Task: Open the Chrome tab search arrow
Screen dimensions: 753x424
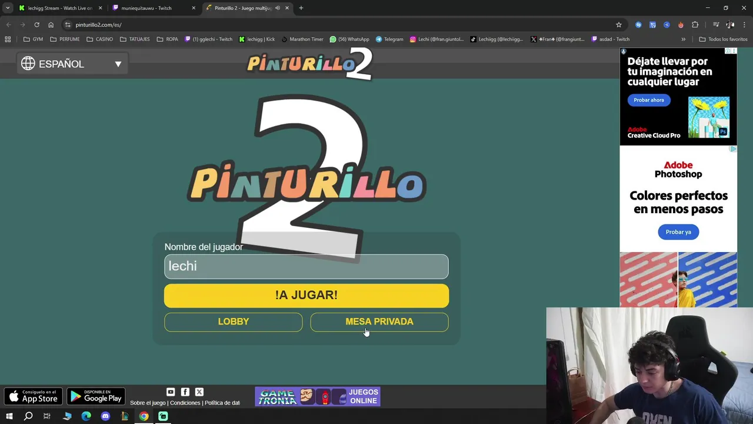Action: coord(8,8)
